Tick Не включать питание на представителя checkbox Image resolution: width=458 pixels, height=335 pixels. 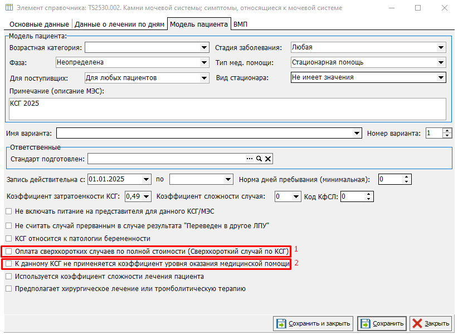click(x=8, y=211)
